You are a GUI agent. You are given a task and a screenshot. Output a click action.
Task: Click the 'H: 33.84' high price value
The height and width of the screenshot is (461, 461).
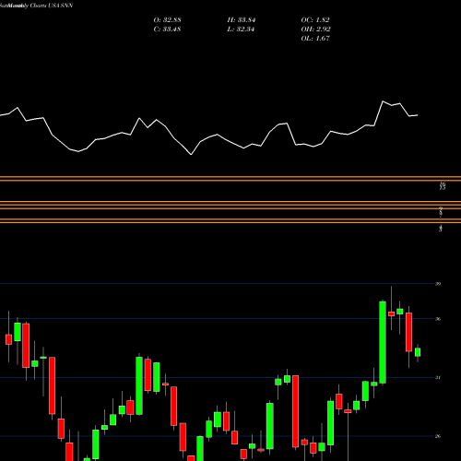pos(242,20)
